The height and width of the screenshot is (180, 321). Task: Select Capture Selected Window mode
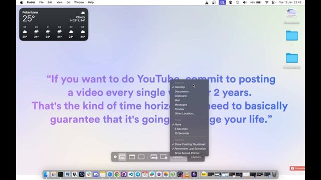point(132,157)
